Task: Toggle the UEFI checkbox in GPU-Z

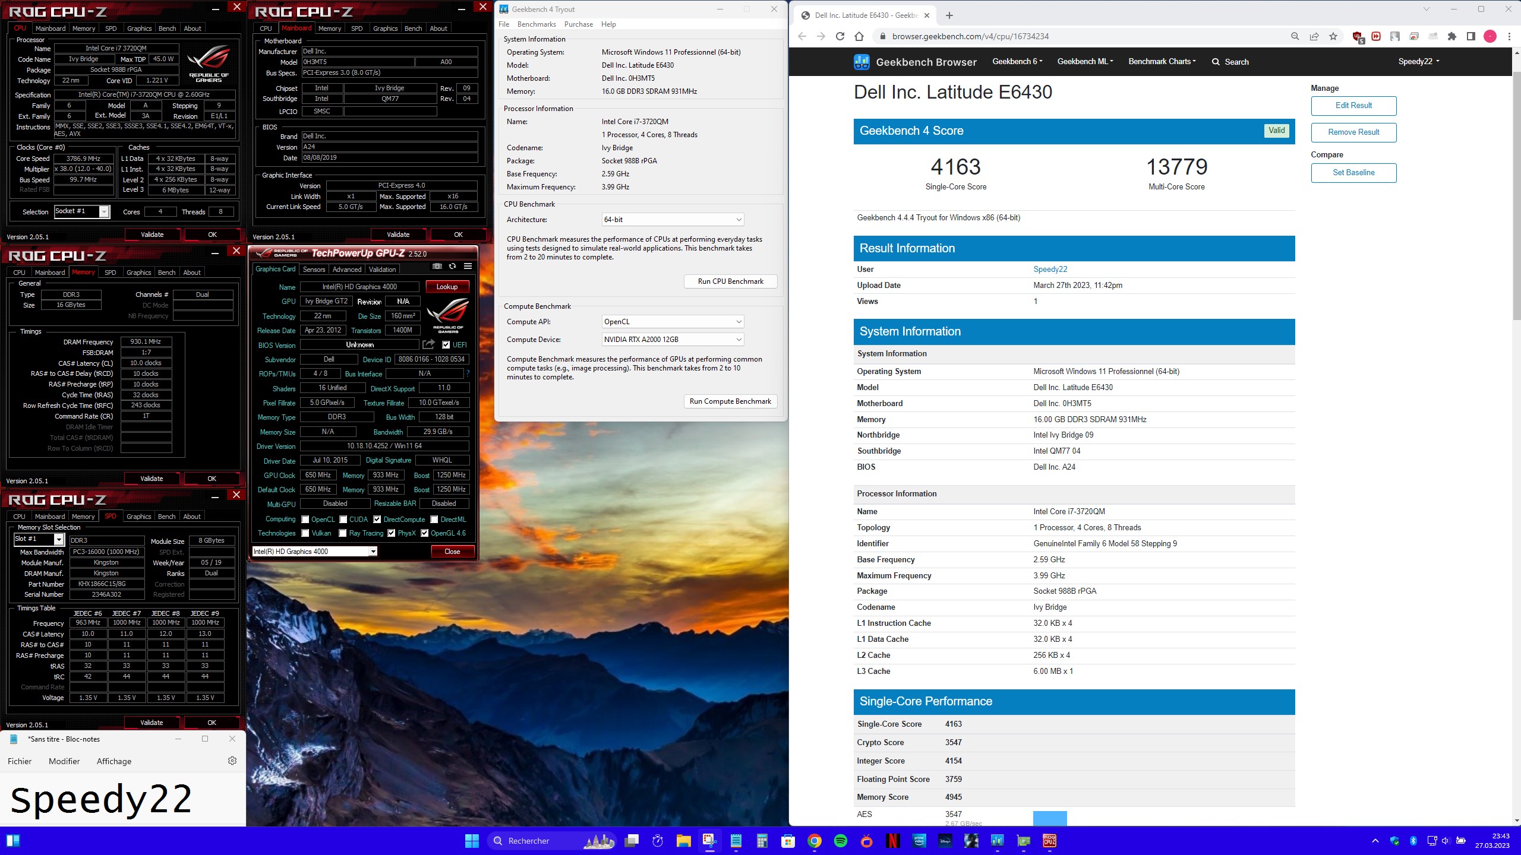Action: [x=446, y=344]
